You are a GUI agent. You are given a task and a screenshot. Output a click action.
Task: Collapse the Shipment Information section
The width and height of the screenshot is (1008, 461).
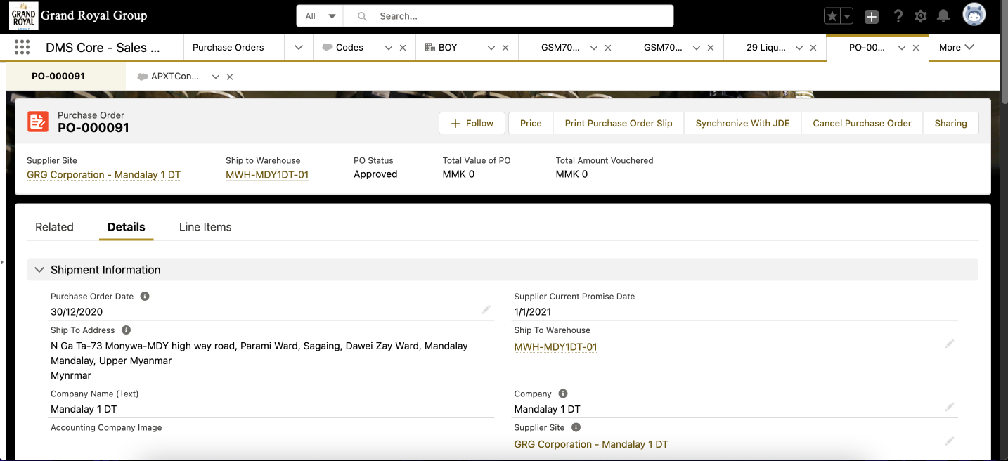39,270
